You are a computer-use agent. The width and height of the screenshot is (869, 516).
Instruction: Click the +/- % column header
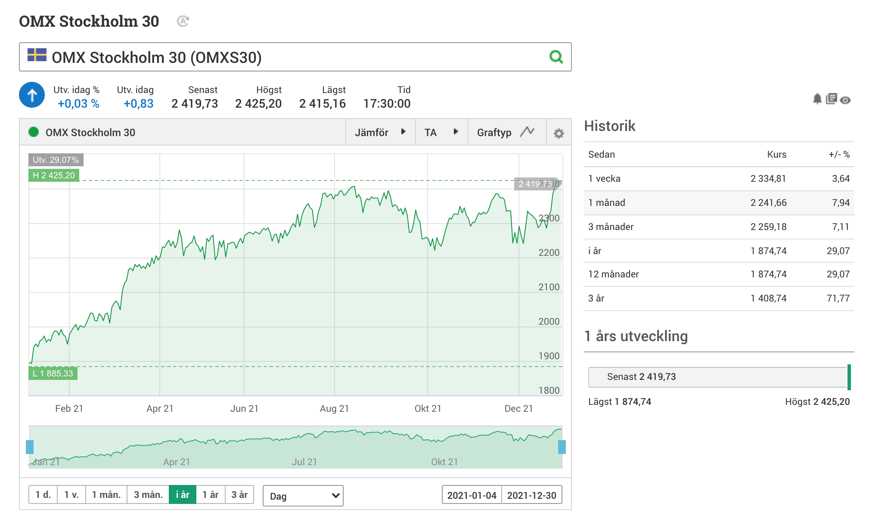(839, 155)
